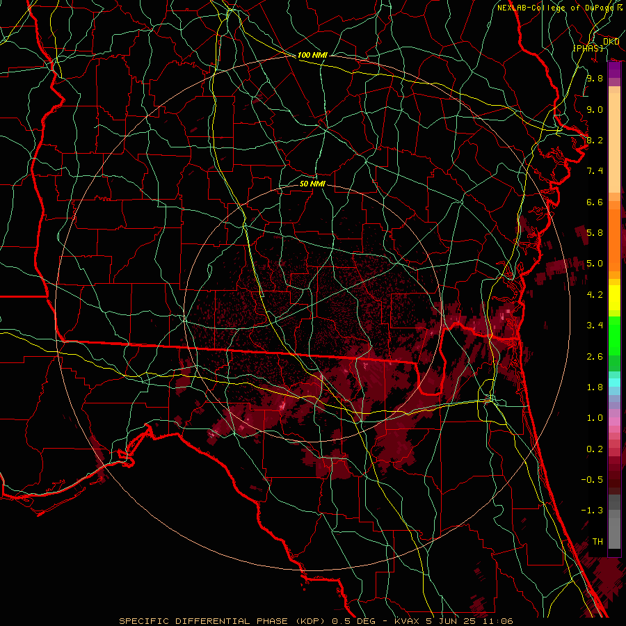Image resolution: width=626 pixels, height=626 pixels.
Task: Click the 7.4 value on the scale
Action: coord(595,171)
